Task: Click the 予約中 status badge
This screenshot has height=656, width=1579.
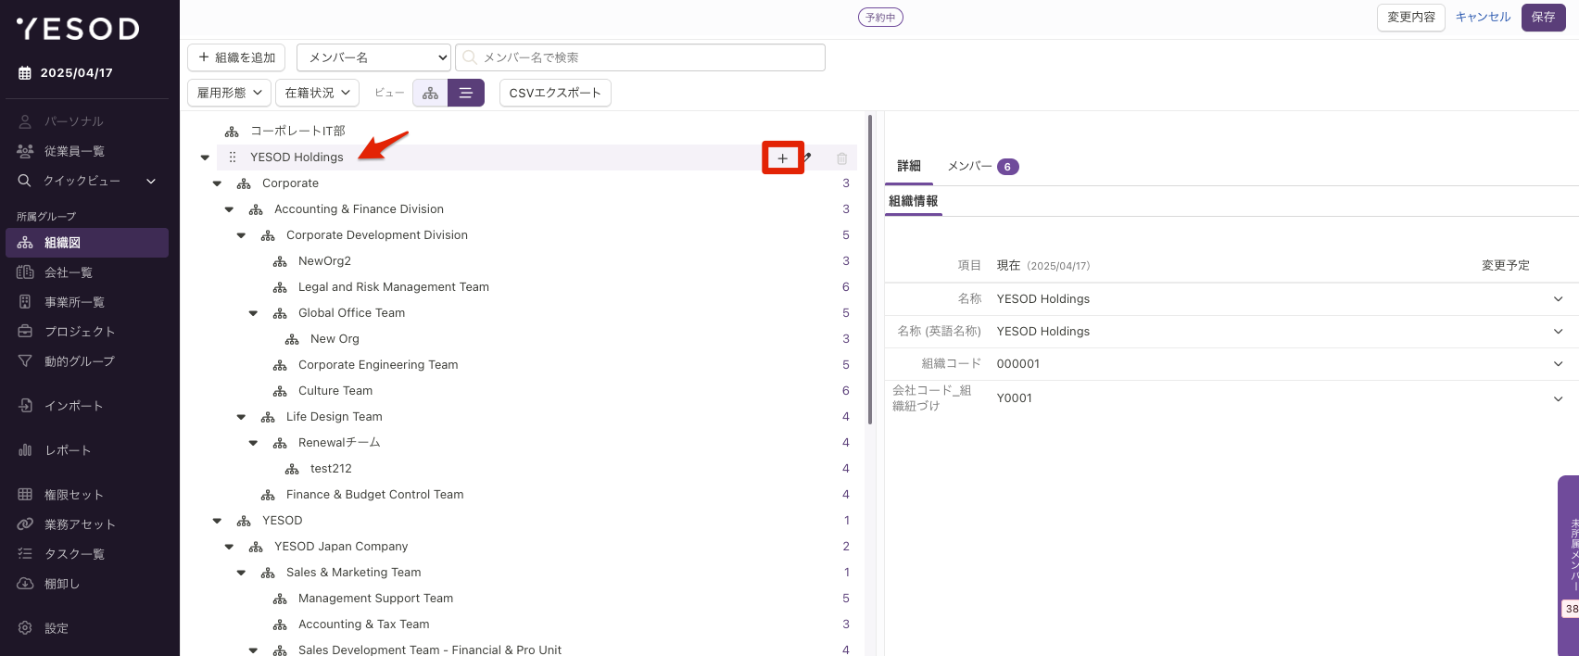Action: (x=880, y=18)
